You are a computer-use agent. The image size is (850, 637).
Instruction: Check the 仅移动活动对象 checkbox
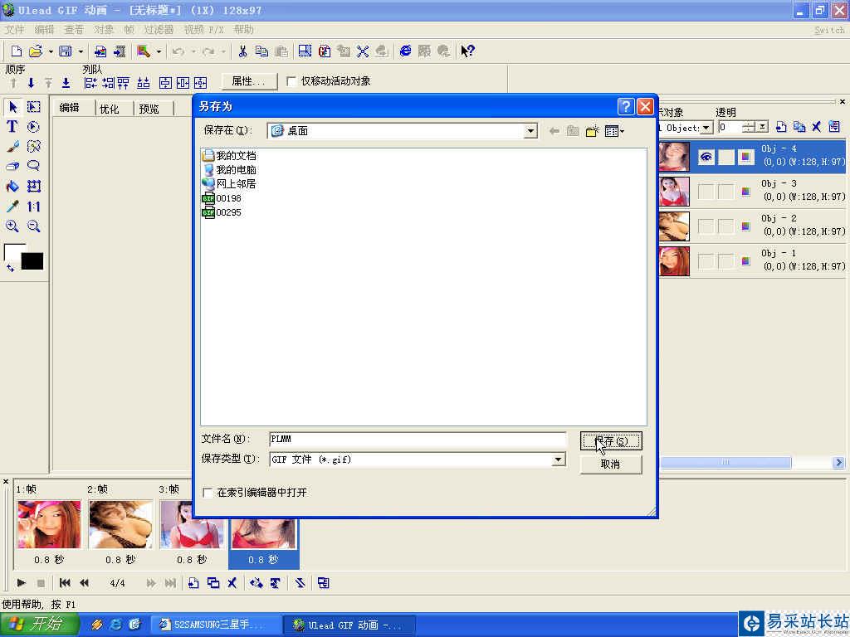tap(291, 81)
